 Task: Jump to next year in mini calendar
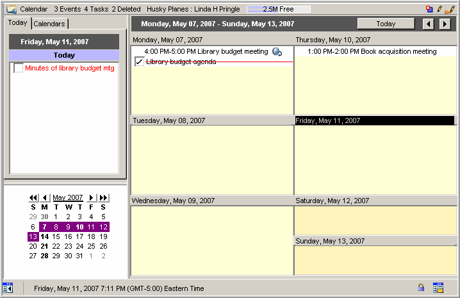click(x=103, y=197)
